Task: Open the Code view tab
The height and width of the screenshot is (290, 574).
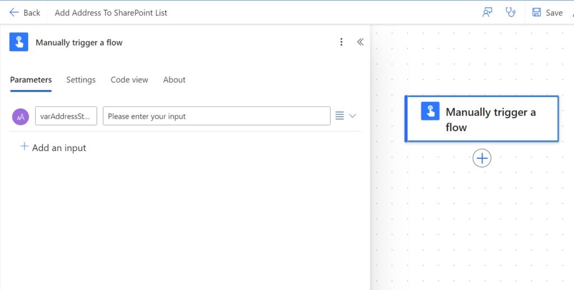Action: pos(129,79)
